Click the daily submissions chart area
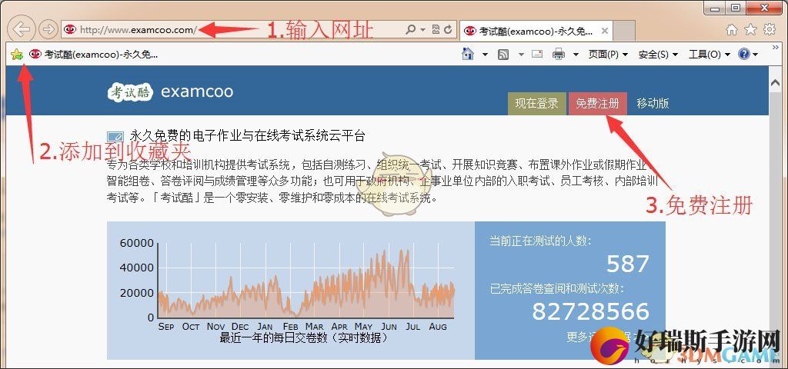Image resolution: width=788 pixels, height=369 pixels. (x=306, y=280)
